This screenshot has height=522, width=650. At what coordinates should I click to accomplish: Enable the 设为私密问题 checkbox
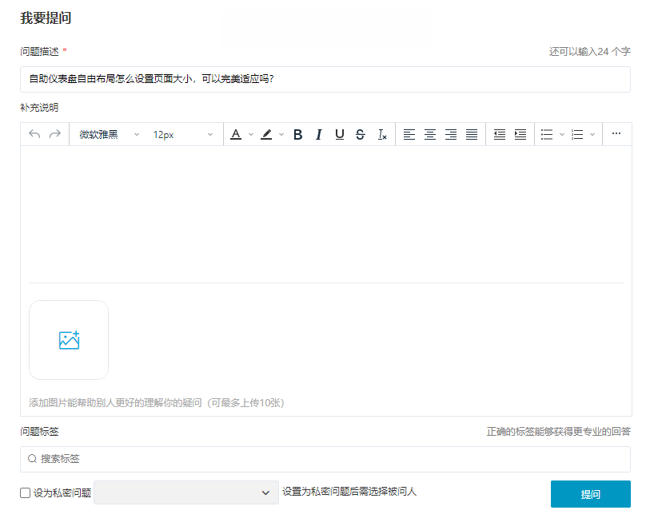(x=26, y=492)
